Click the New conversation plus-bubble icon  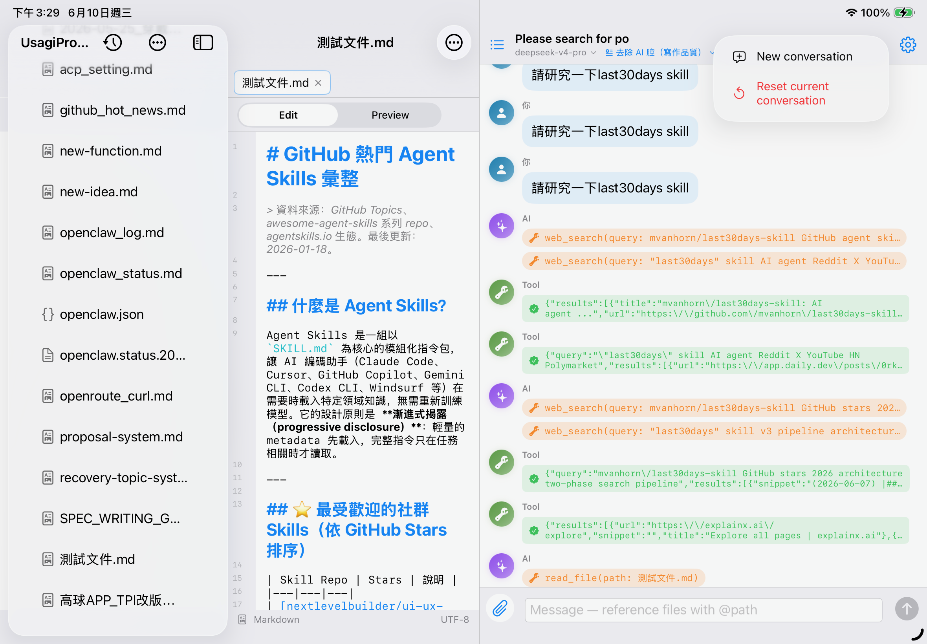click(x=739, y=57)
